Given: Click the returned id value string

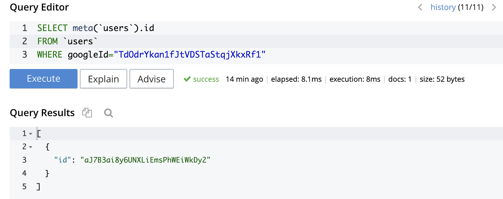Looking at the screenshot, I should coord(145,160).
